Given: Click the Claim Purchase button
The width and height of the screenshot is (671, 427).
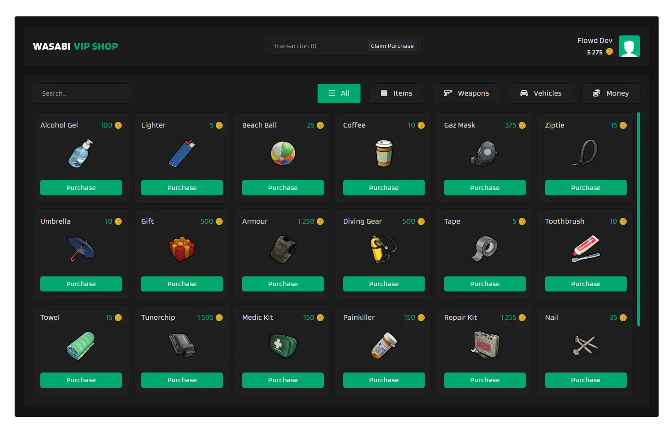Looking at the screenshot, I should [x=392, y=46].
